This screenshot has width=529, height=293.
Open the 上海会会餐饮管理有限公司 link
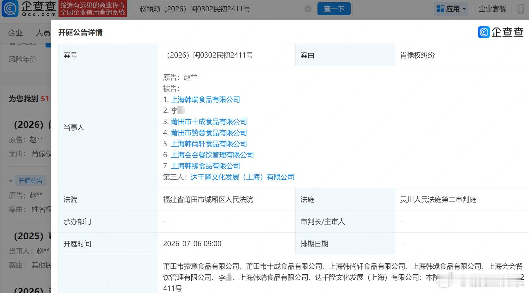tap(212, 155)
